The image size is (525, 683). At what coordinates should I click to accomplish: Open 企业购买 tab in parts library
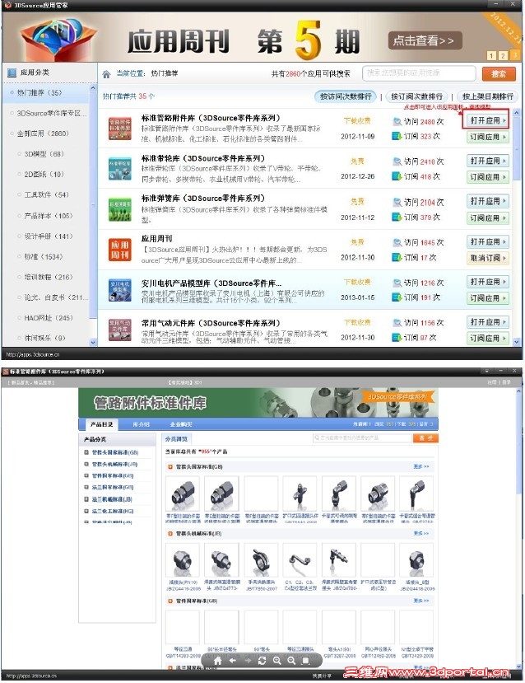point(180,424)
